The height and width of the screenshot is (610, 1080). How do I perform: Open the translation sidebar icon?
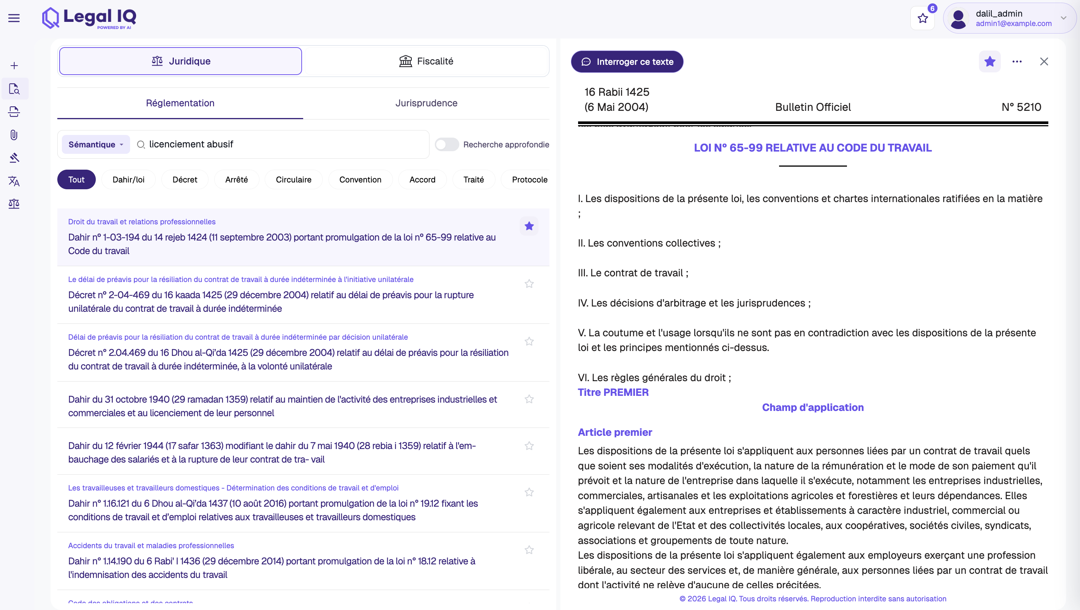click(14, 181)
